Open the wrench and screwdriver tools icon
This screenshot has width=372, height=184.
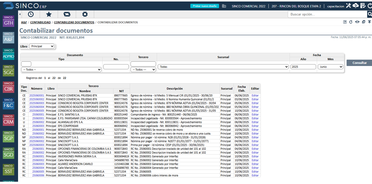pyautogui.click(x=348, y=6)
